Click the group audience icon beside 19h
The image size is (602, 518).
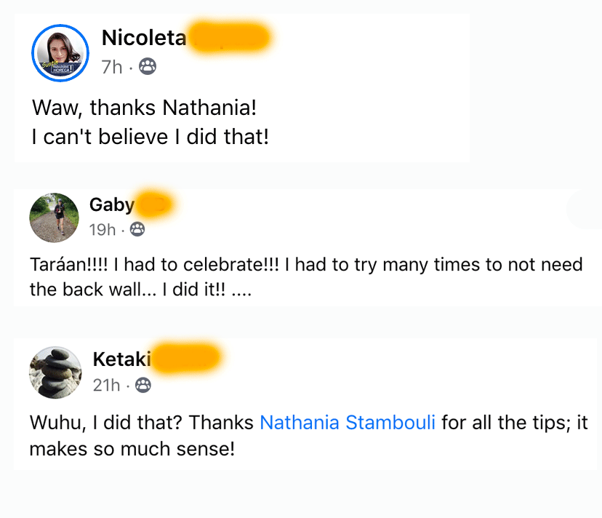(x=137, y=230)
